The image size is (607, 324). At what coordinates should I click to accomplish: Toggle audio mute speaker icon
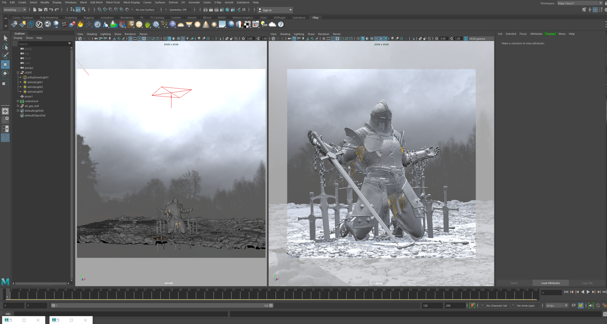(x=591, y=305)
